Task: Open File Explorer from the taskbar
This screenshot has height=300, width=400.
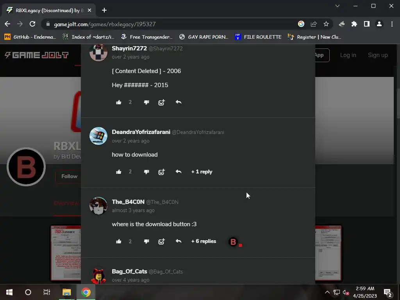Action: (x=66, y=292)
